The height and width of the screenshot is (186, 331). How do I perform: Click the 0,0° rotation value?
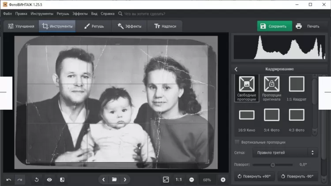pyautogui.click(x=303, y=165)
